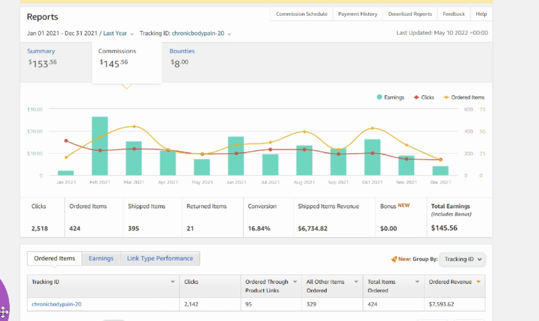Viewport: 539px width, 321px height.
Task: Click the Oct 2021 earnings bar
Action: pyautogui.click(x=372, y=157)
